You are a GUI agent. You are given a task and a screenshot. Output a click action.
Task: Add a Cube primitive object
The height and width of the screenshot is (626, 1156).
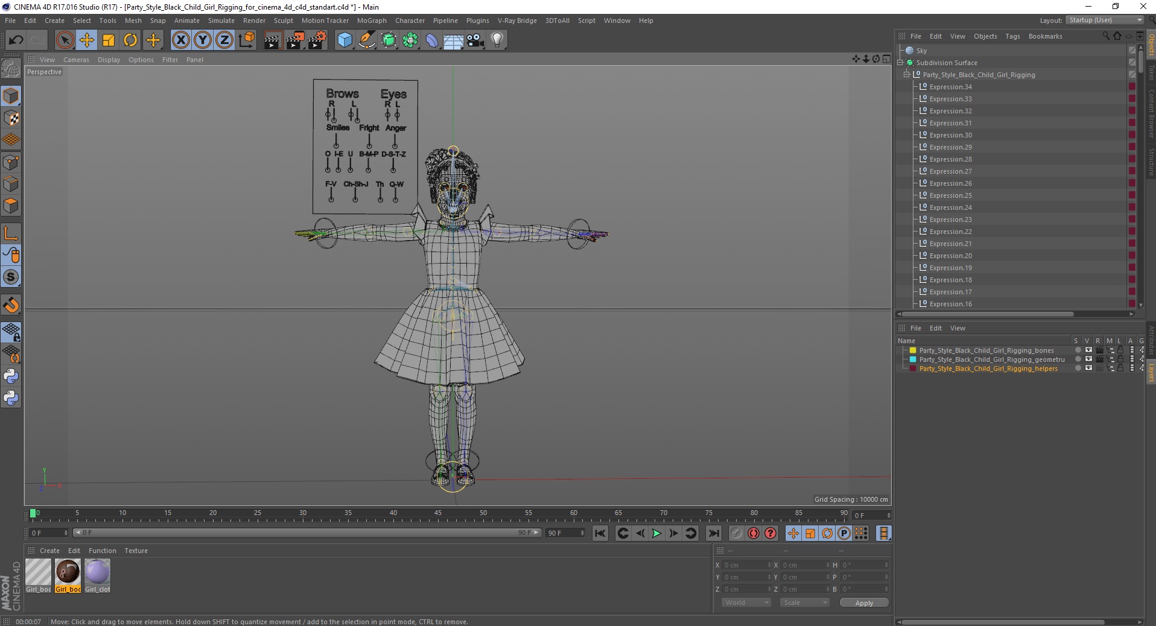point(345,40)
